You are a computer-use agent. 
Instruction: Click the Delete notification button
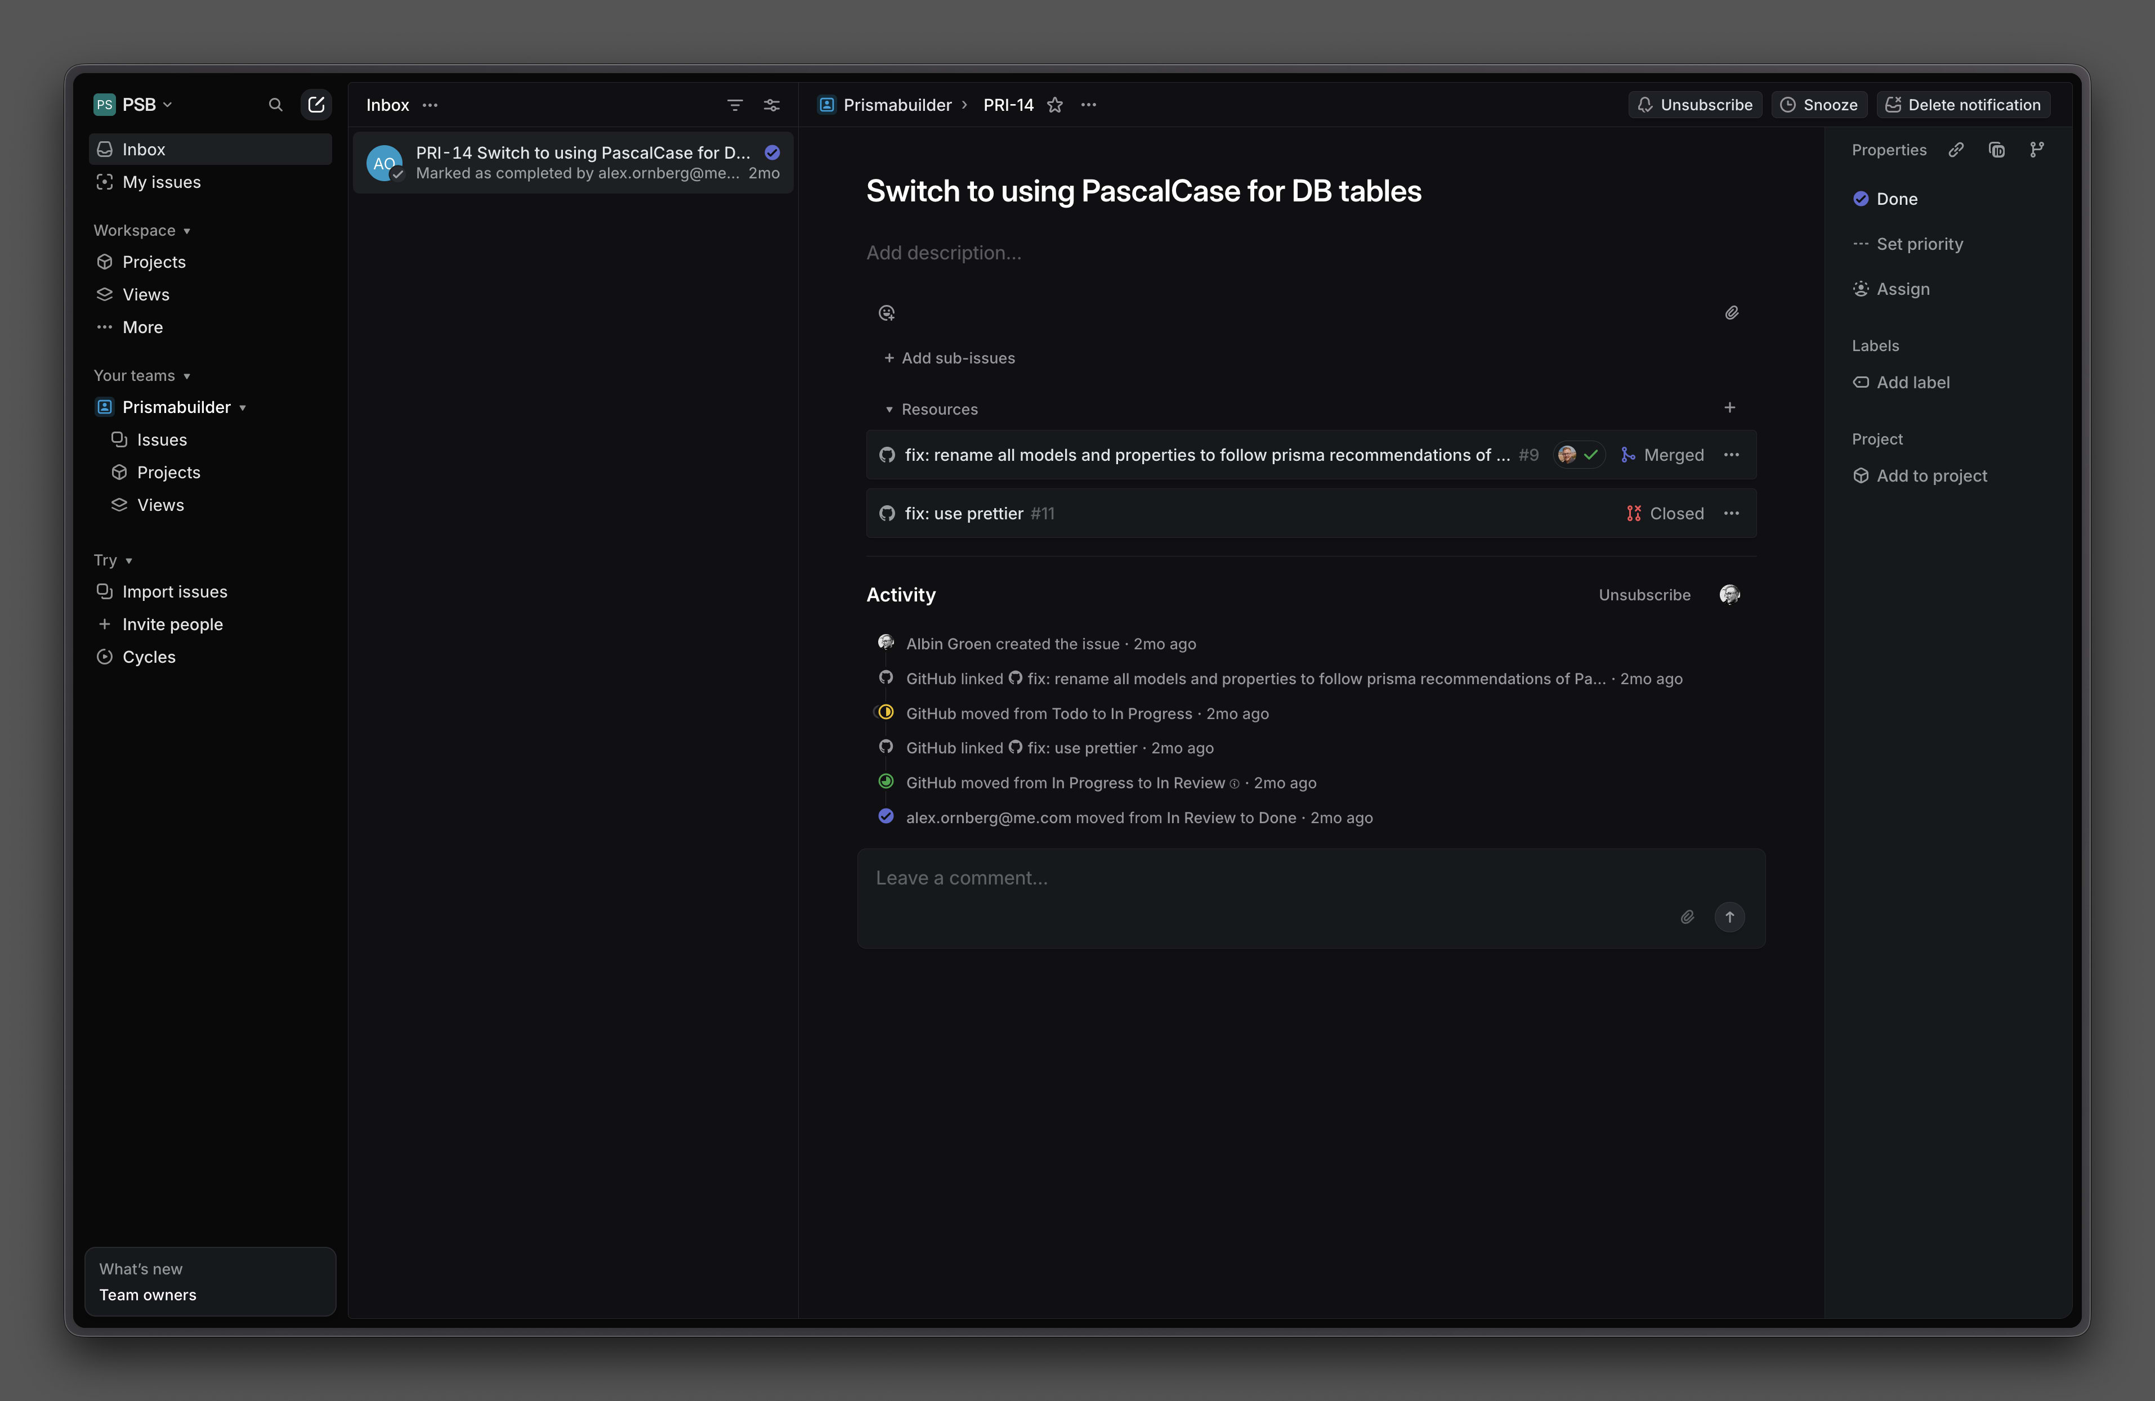tap(1963, 105)
